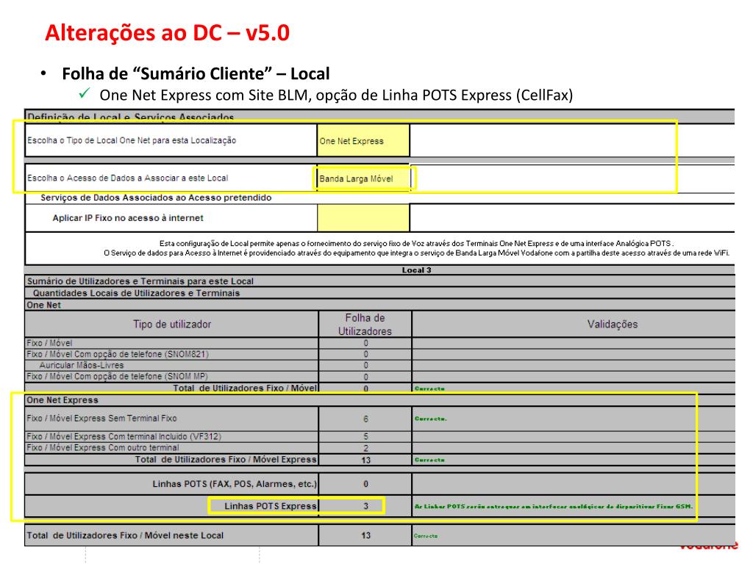Click the 'Linhas POTS Express' label

click(x=271, y=506)
